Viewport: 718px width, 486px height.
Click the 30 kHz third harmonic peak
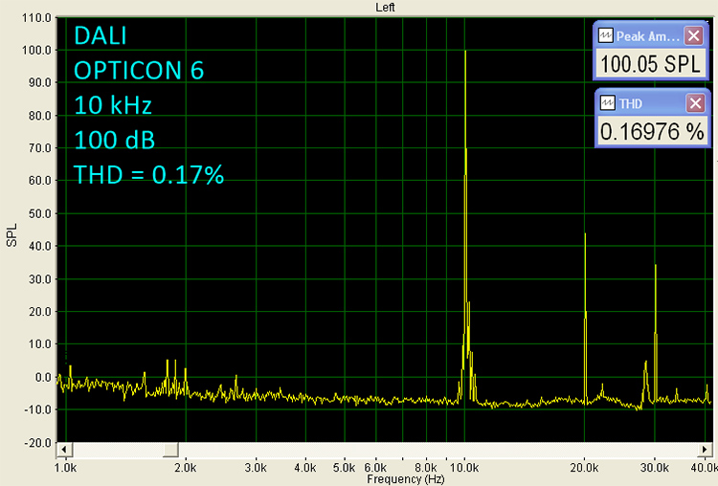point(656,266)
